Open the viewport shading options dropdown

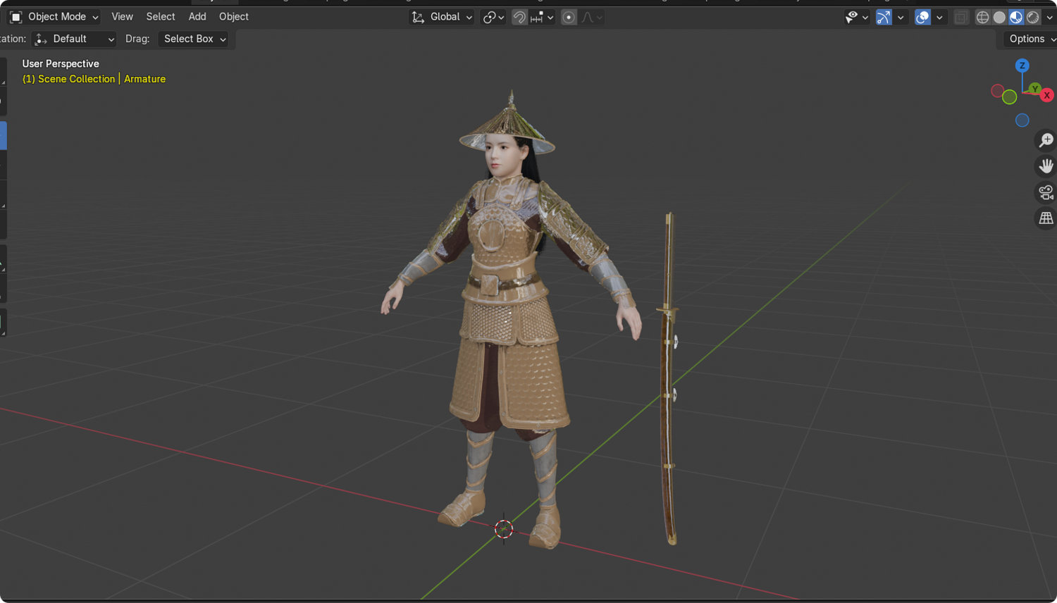click(1050, 17)
